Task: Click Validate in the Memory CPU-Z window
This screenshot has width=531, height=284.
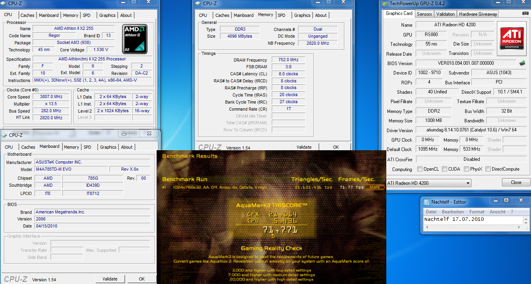Action: (304, 147)
